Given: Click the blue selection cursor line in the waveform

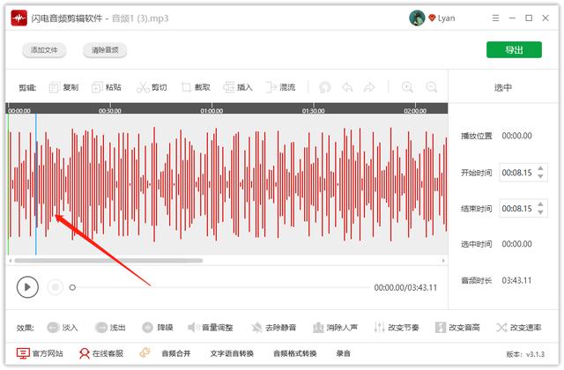Looking at the screenshot, I should pos(36,184).
